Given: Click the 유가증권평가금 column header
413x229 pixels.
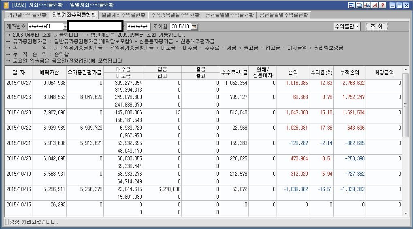Looking at the screenshot, I should (x=85, y=72).
